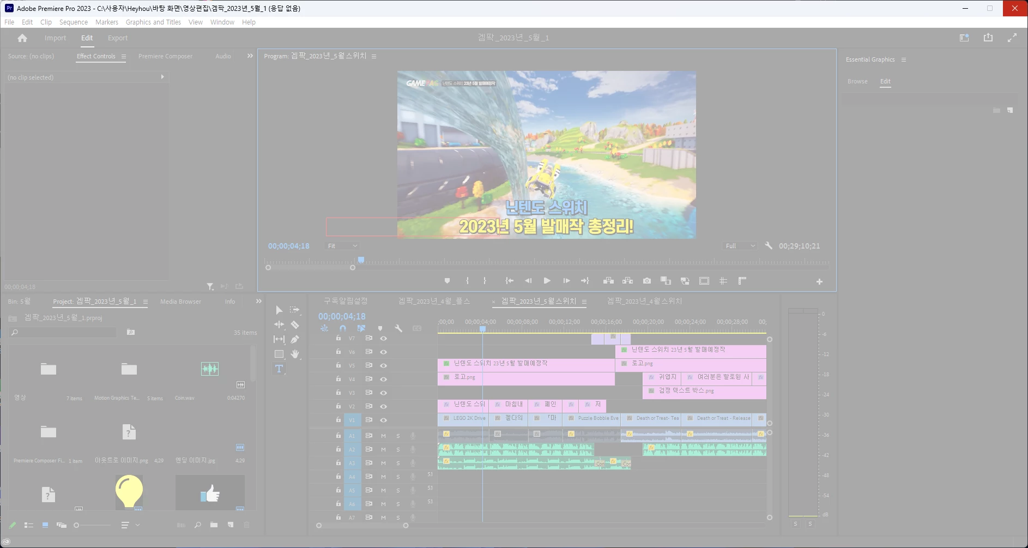Image resolution: width=1028 pixels, height=548 pixels.
Task: Step back one frame
Action: [528, 281]
